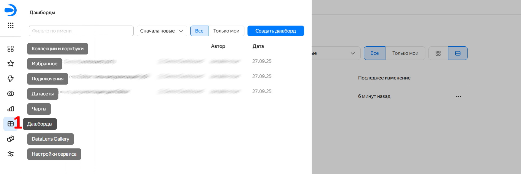Open the row three-dots actions menu
Viewport: 521px width, 174px height.
[x=458, y=96]
